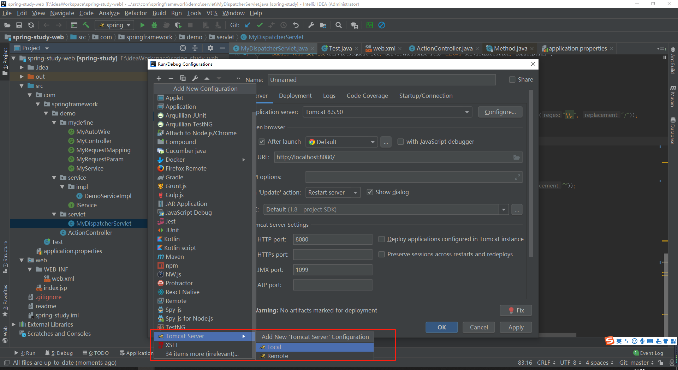Click the Build project hammer icon
The width and height of the screenshot is (678, 370).
pyautogui.click(x=86, y=25)
